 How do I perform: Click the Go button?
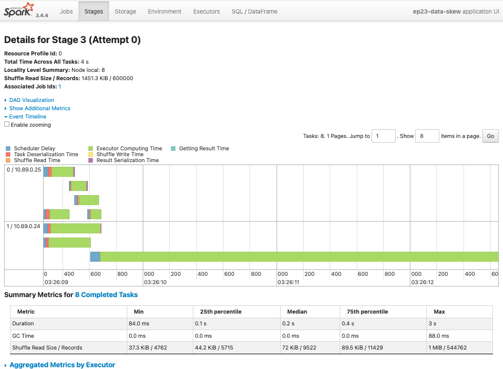tap(491, 136)
